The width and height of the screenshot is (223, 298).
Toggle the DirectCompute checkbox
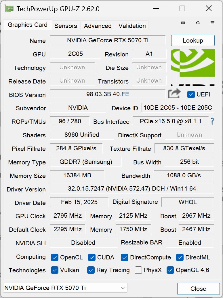[x=124, y=257]
